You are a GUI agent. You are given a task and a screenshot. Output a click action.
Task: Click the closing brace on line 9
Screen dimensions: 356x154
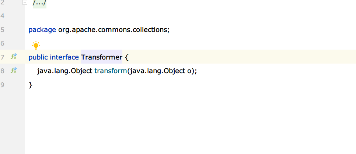[x=31, y=85]
